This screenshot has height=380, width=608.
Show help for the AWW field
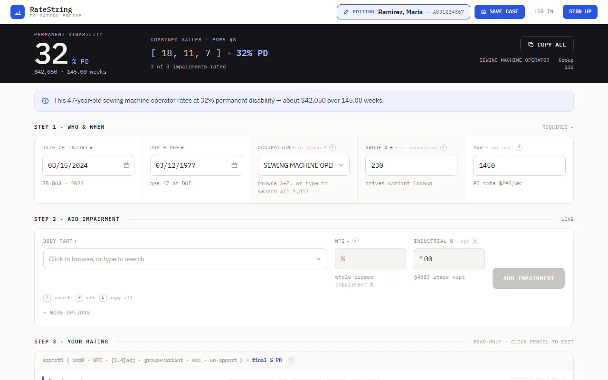519,148
